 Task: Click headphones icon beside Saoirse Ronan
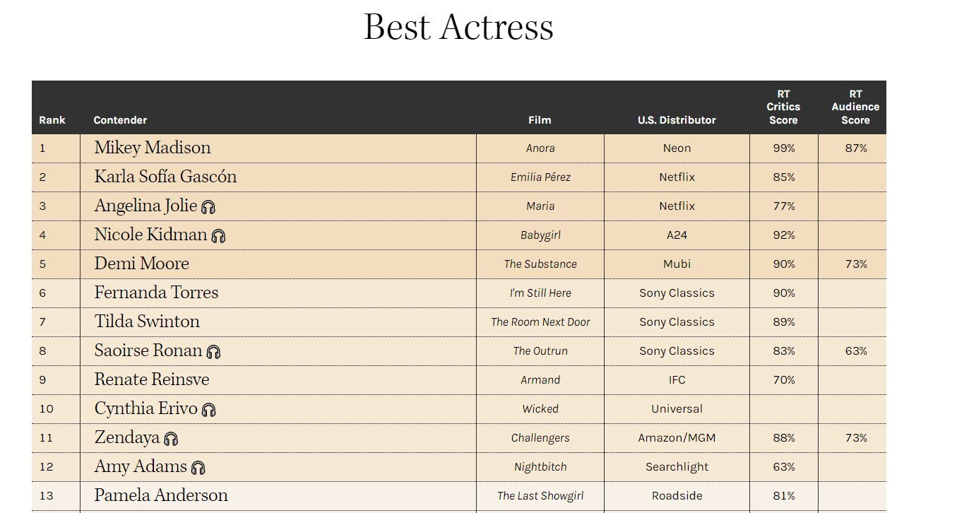pyautogui.click(x=213, y=352)
